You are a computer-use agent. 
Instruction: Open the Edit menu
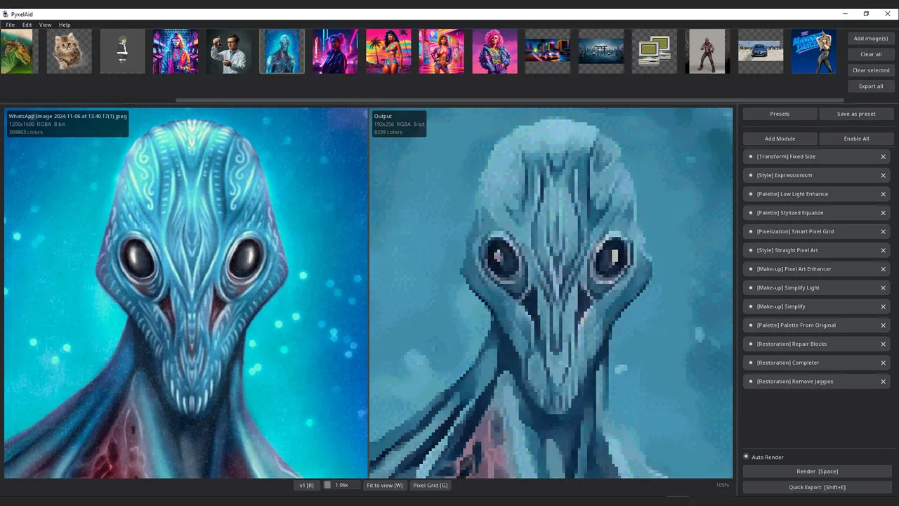(x=27, y=25)
